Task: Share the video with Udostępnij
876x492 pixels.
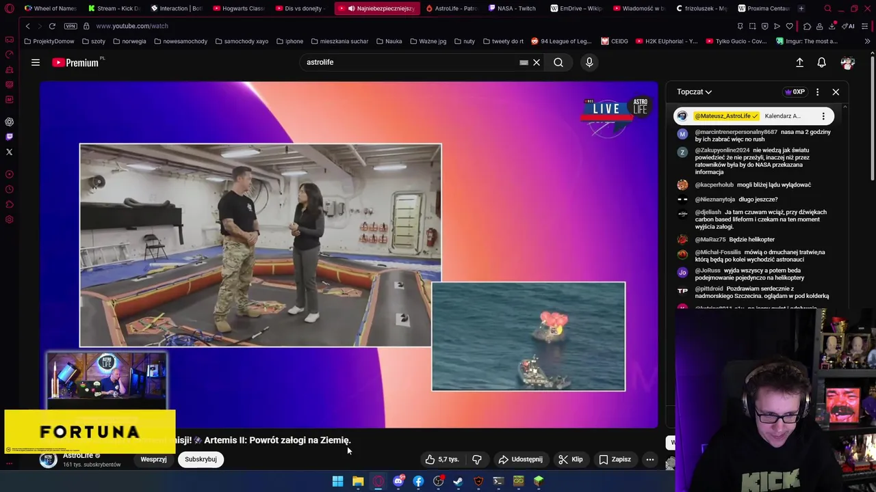Action: 521,459
